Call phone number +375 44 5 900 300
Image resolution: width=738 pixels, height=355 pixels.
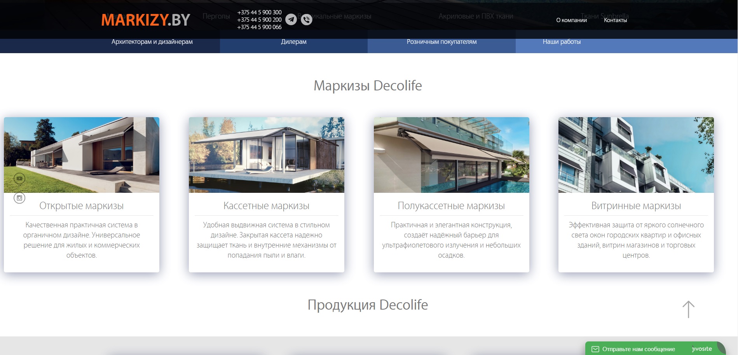point(259,12)
